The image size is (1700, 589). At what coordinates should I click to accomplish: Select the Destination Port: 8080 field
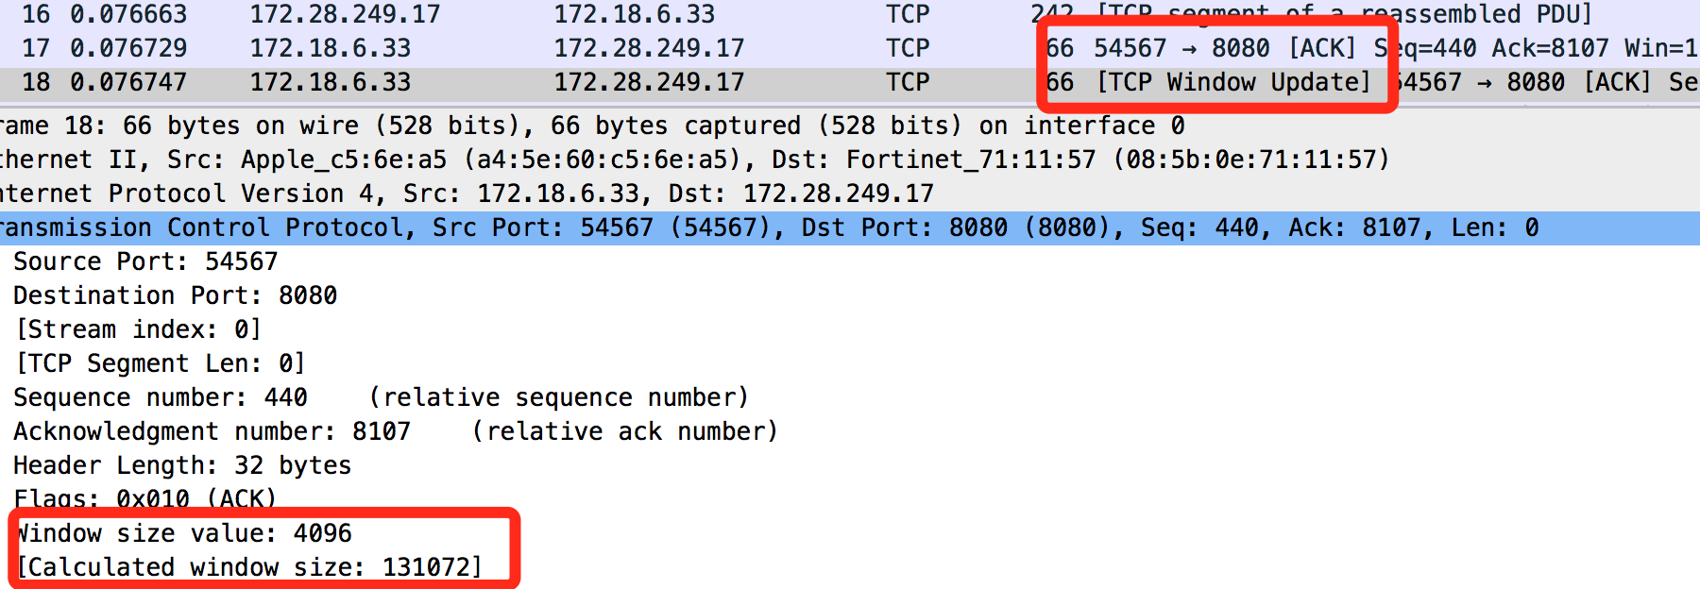coord(175,295)
